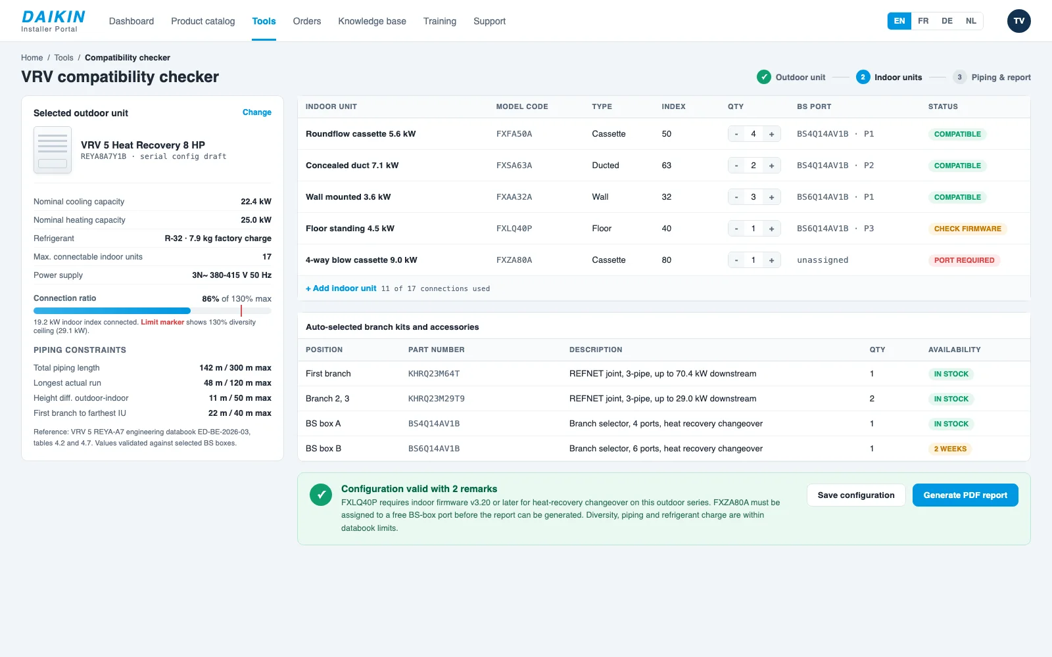Click the PORT REQUIRED status badge
This screenshot has height=657, width=1052.
click(x=964, y=260)
